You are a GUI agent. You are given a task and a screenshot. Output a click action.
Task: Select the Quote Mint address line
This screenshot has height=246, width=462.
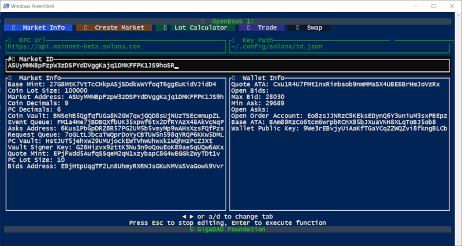click(x=114, y=154)
